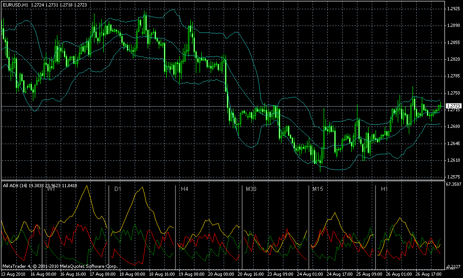Click the 16 Aug 16:00 time label
The width and height of the screenshot is (463, 278).
(x=73, y=274)
